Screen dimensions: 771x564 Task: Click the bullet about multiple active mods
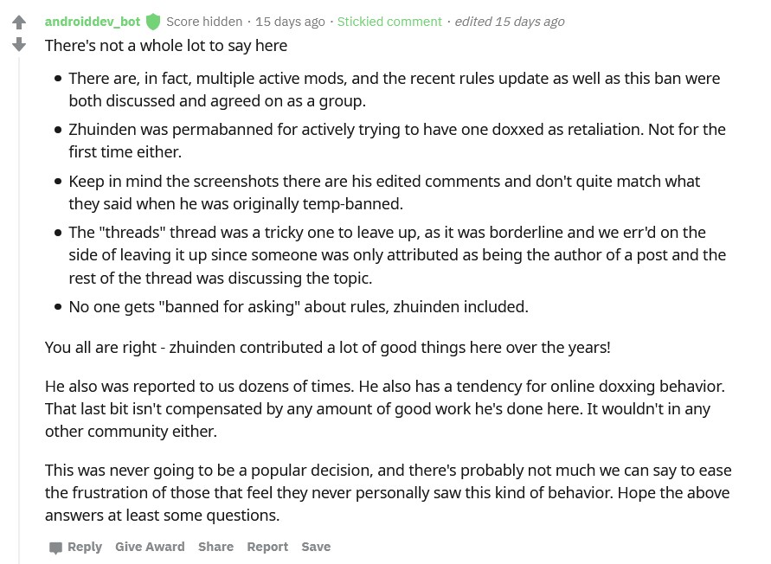[395, 89]
